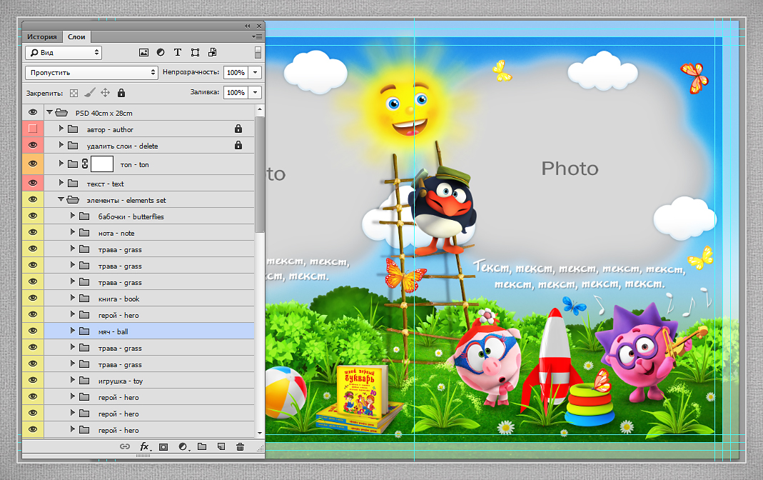Select the бабочки - butterflies layer group
Screen dimensions: 763x480
[149, 216]
